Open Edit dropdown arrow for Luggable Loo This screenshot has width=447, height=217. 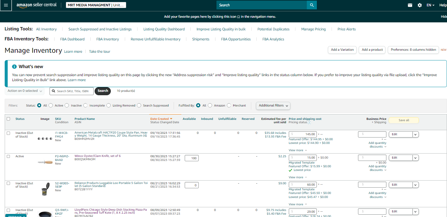416,185
